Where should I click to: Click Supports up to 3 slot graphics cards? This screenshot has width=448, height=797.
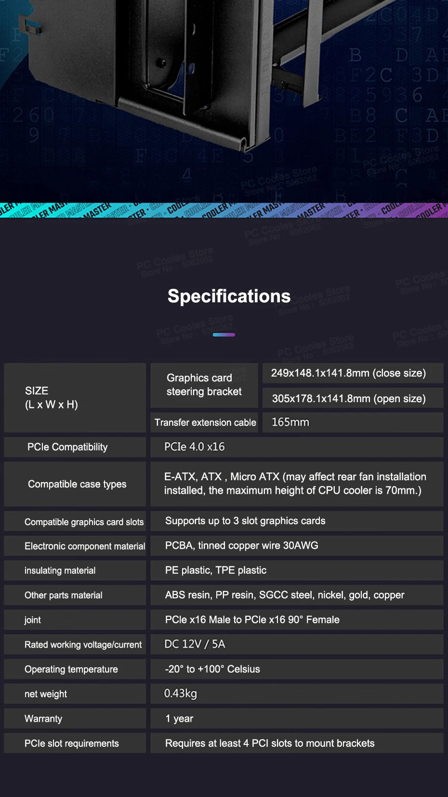(245, 521)
